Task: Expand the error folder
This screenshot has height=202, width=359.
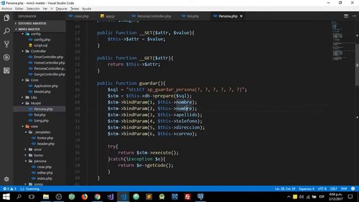Action: (38, 150)
